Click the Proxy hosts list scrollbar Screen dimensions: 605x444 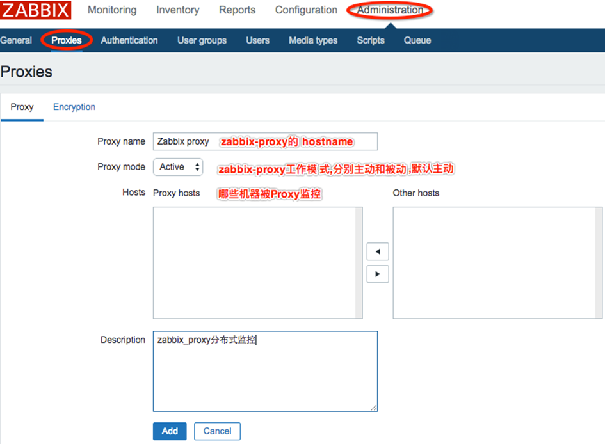(359, 263)
